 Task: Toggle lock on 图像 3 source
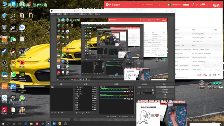(95, 109)
